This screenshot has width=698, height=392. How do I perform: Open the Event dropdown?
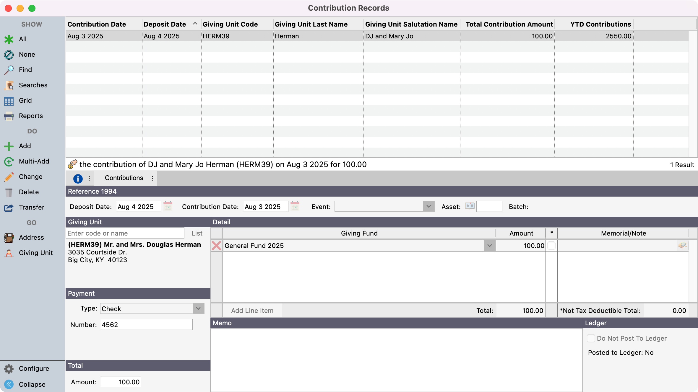pyautogui.click(x=428, y=206)
